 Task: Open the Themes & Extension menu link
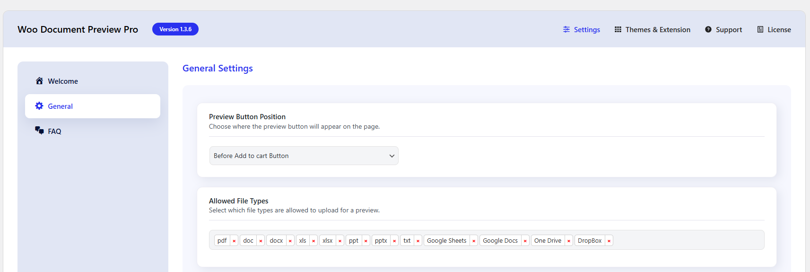click(657, 30)
